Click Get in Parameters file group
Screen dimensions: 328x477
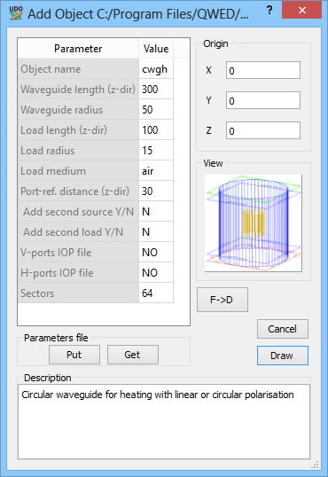click(x=133, y=355)
